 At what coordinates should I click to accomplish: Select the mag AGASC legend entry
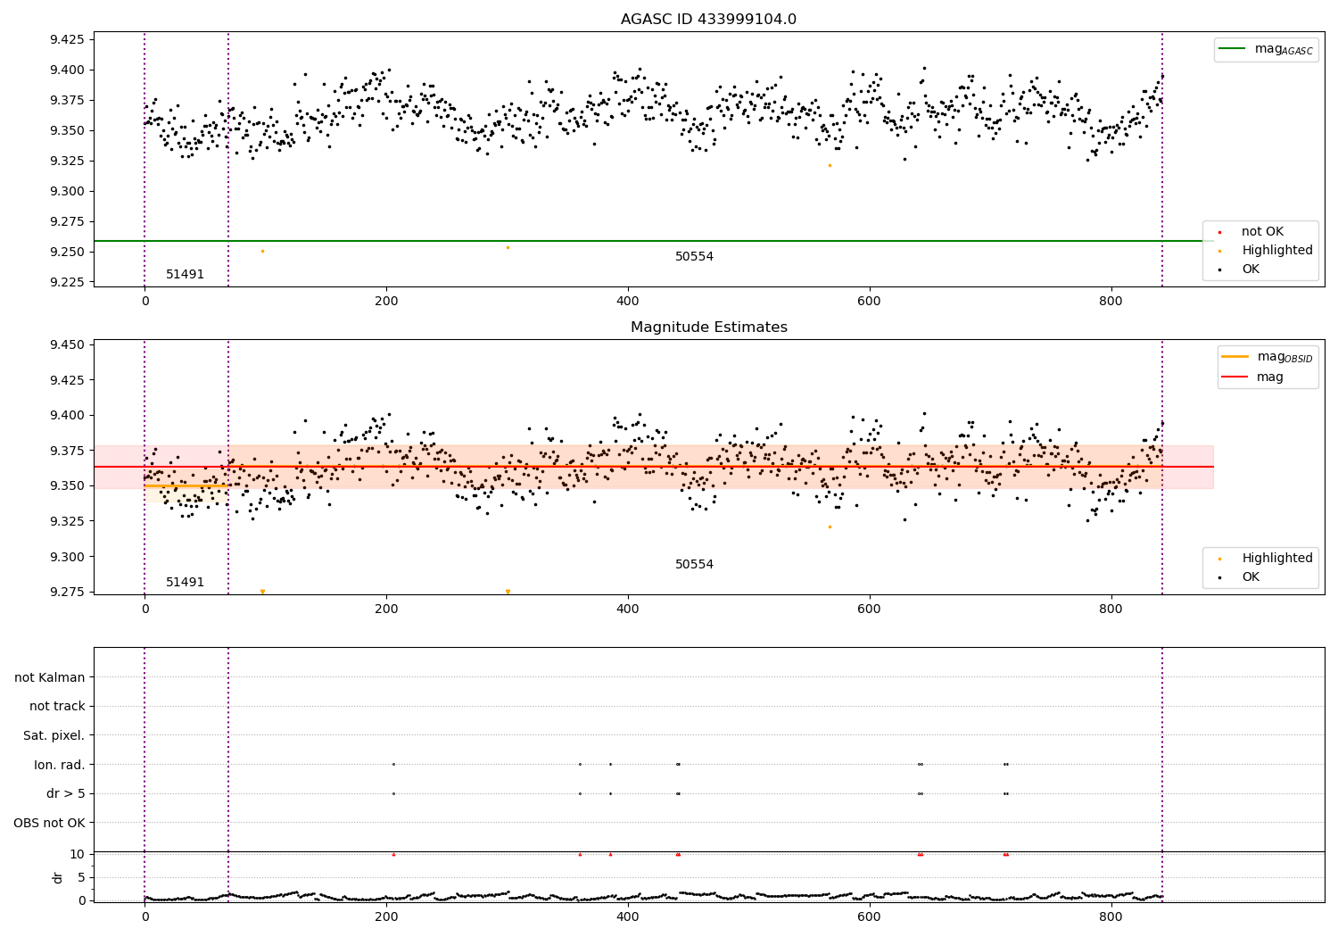click(x=1266, y=49)
